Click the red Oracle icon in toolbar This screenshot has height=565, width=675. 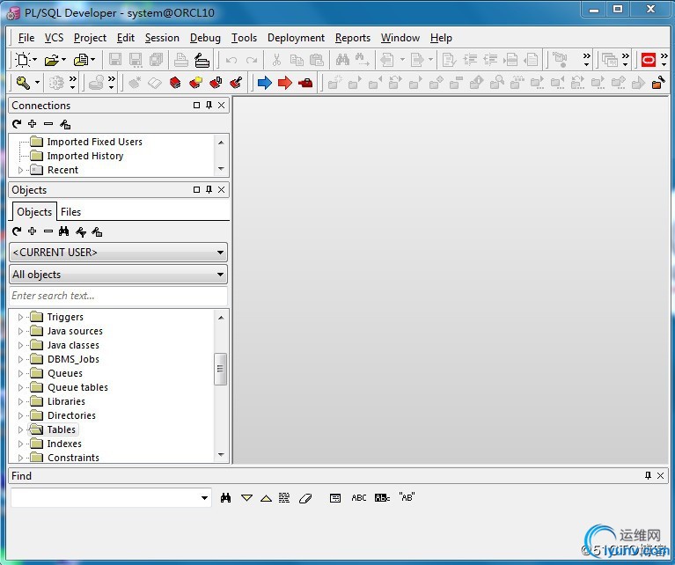pos(649,60)
